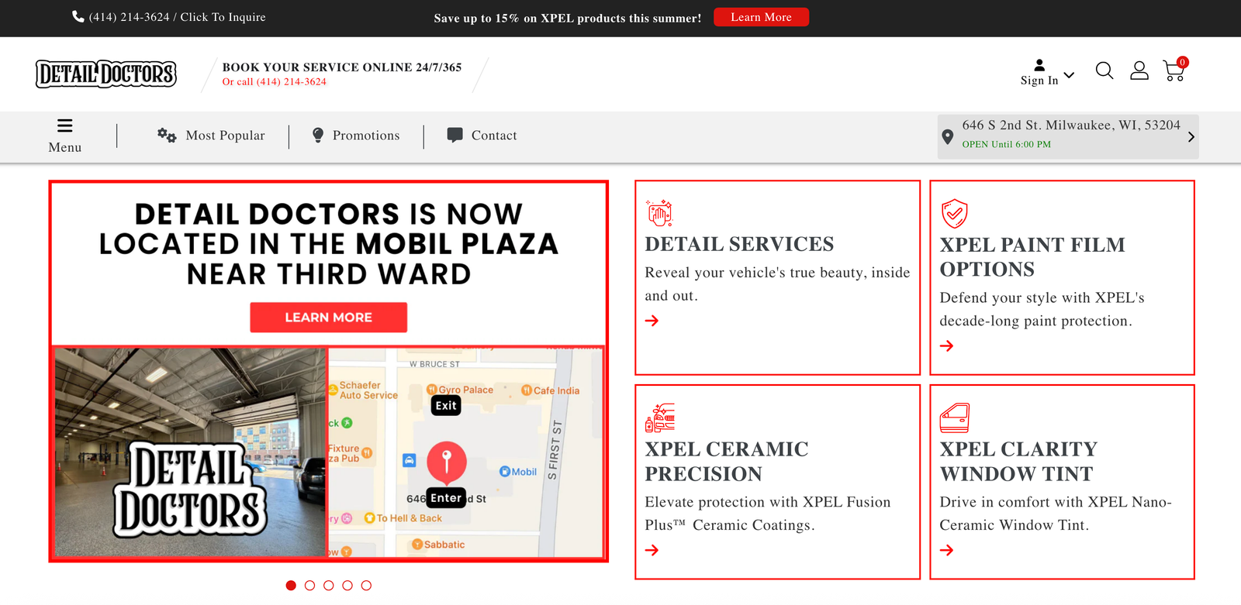Image resolution: width=1241 pixels, height=605 pixels.
Task: Click the lightbulb icon beside Promotions
Action: [x=318, y=136]
